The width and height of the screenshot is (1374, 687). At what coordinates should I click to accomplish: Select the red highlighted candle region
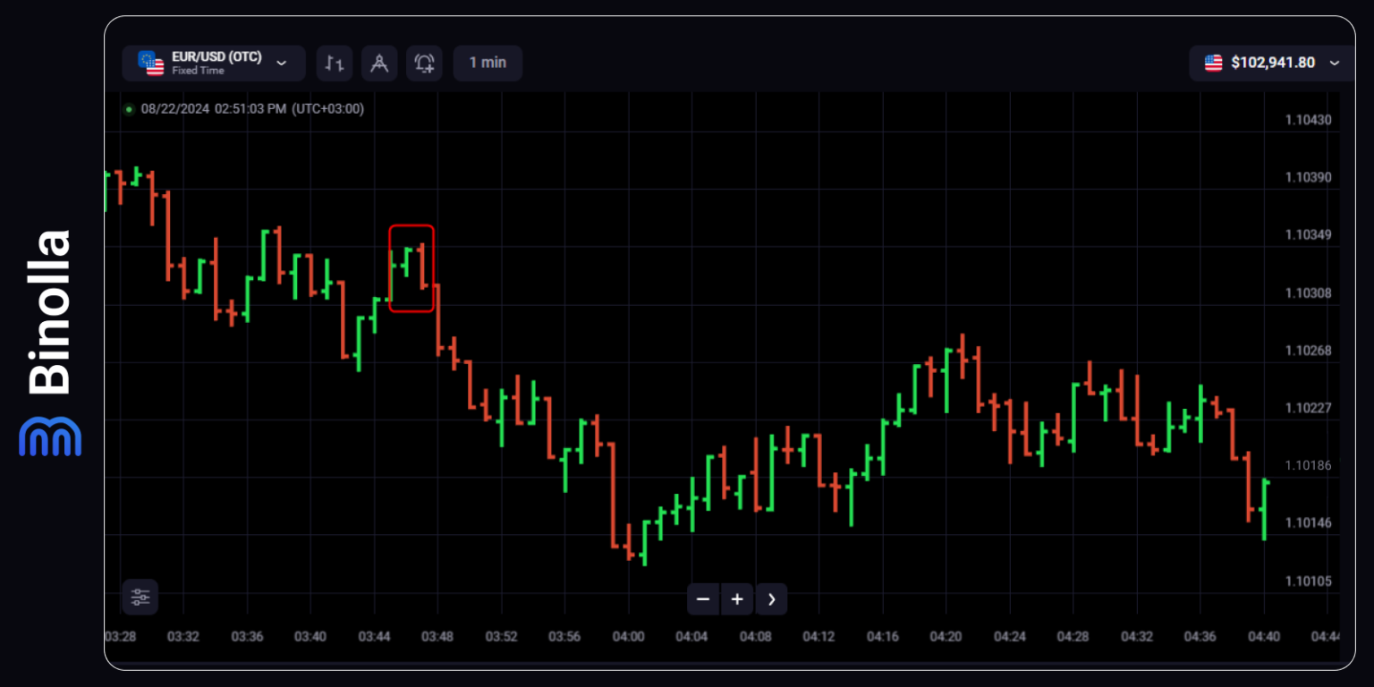click(411, 268)
